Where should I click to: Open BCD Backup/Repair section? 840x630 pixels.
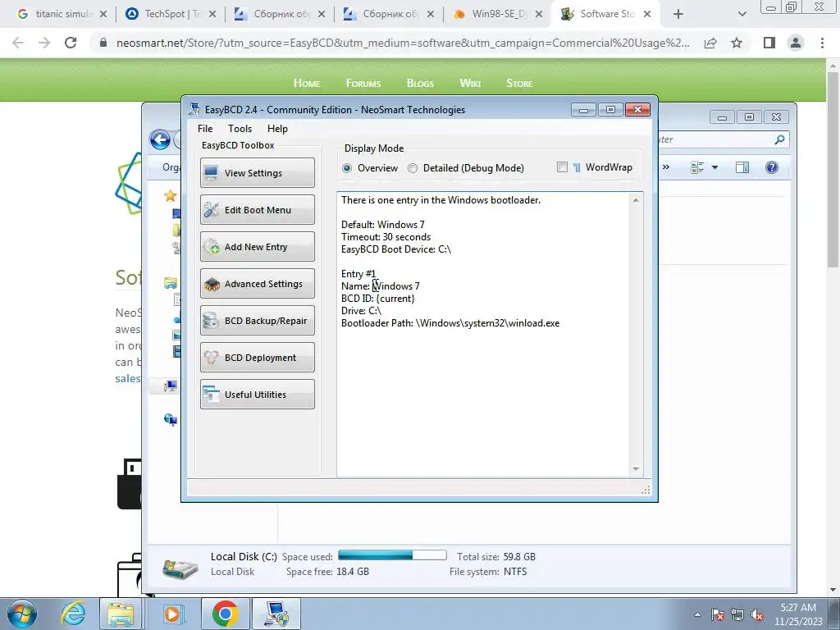[x=257, y=321]
